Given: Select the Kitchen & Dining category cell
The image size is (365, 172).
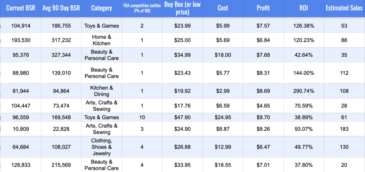Looking at the screenshot, I should tap(101, 91).
